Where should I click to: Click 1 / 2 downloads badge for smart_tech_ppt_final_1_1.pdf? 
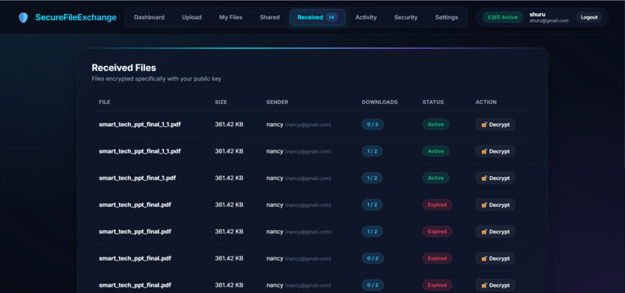tap(372, 151)
